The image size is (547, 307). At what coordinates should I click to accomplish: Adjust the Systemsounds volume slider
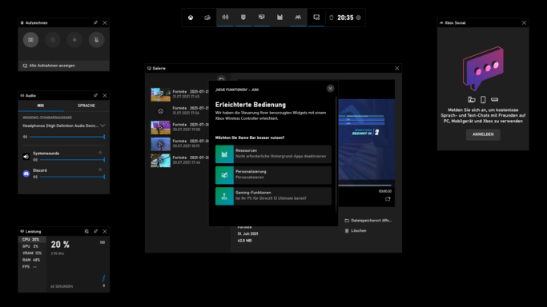pyautogui.click(x=72, y=160)
